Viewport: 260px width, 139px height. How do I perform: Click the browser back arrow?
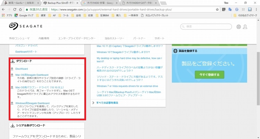(x=3, y=9)
